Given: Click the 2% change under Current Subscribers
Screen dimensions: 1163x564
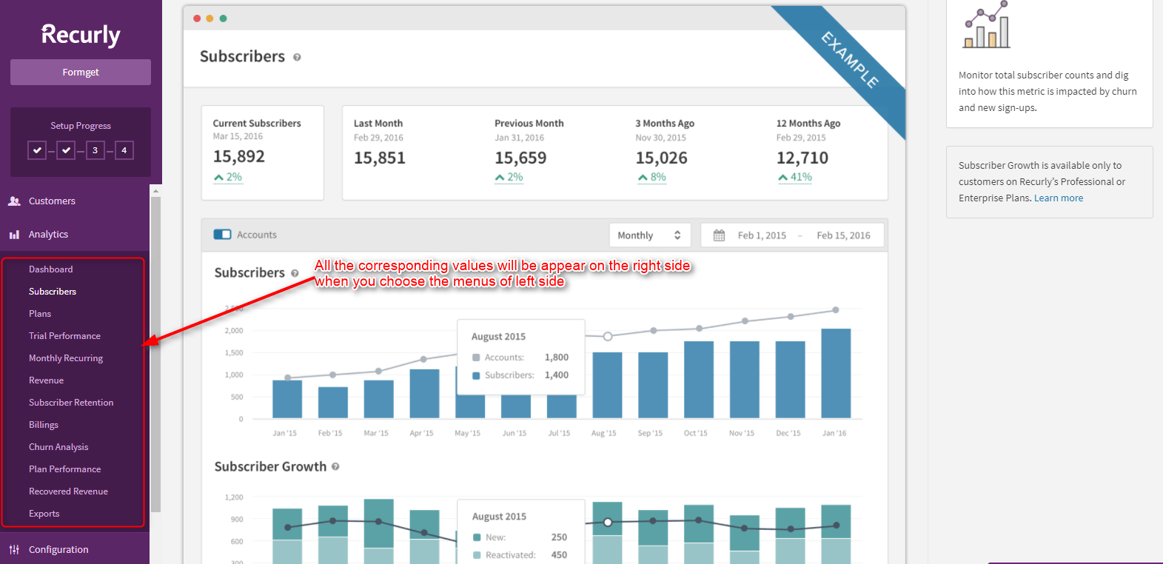Looking at the screenshot, I should pyautogui.click(x=228, y=178).
